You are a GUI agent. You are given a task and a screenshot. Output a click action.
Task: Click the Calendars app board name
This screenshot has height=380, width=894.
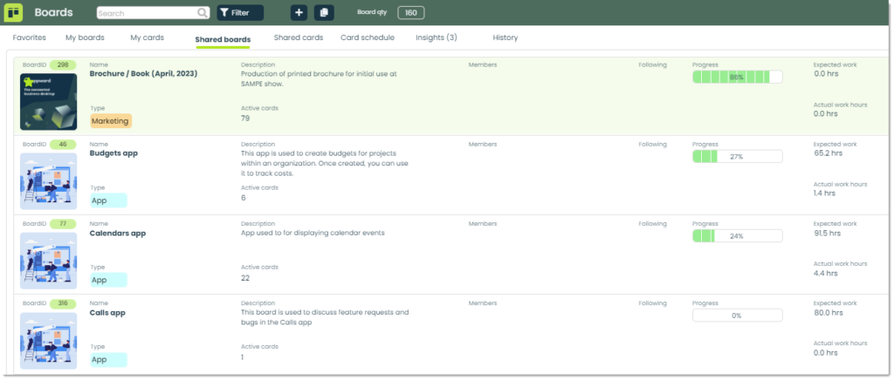(x=118, y=233)
